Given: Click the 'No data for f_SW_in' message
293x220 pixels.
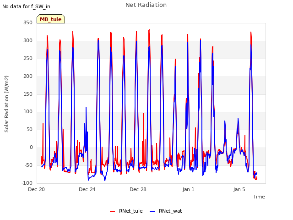Looking at the screenshot, I should point(26,6).
